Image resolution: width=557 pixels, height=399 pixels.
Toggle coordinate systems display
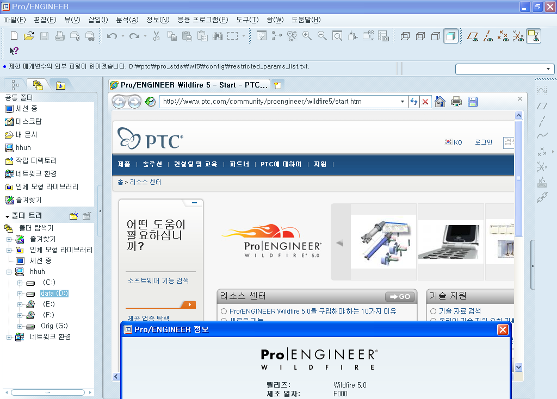pos(518,36)
